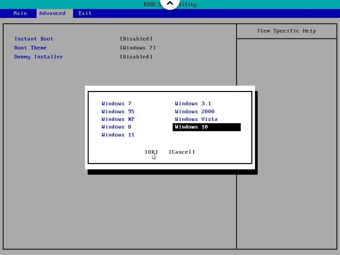Switch to the Exit tab
Viewport: 340px width, 255px height.
(x=85, y=13)
